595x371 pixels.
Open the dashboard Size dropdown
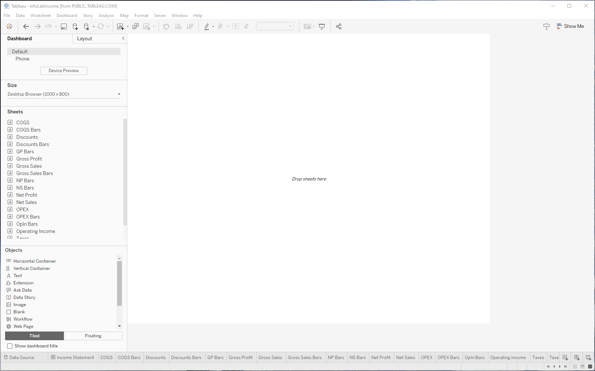(64, 94)
